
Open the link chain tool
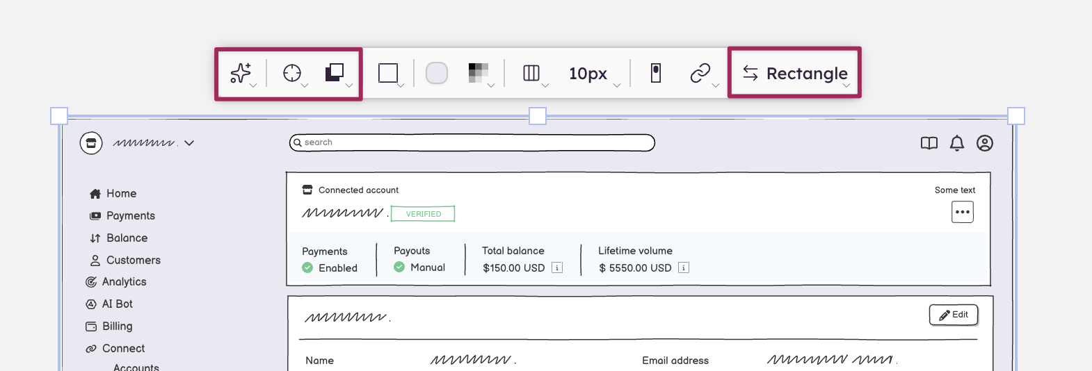(700, 73)
